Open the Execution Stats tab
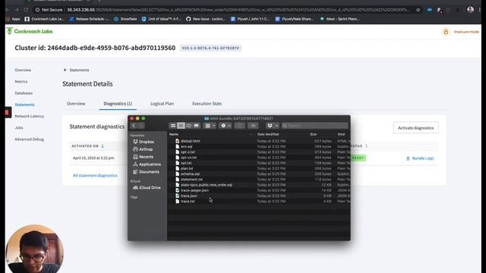Screen dimensions: 486x273 point(207,104)
